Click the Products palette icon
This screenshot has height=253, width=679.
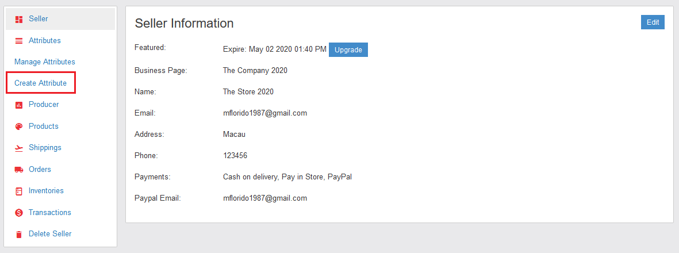[x=18, y=126]
